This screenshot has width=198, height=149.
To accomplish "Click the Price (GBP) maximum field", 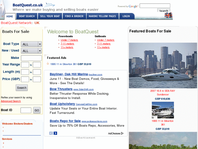I will click(x=37, y=79).
